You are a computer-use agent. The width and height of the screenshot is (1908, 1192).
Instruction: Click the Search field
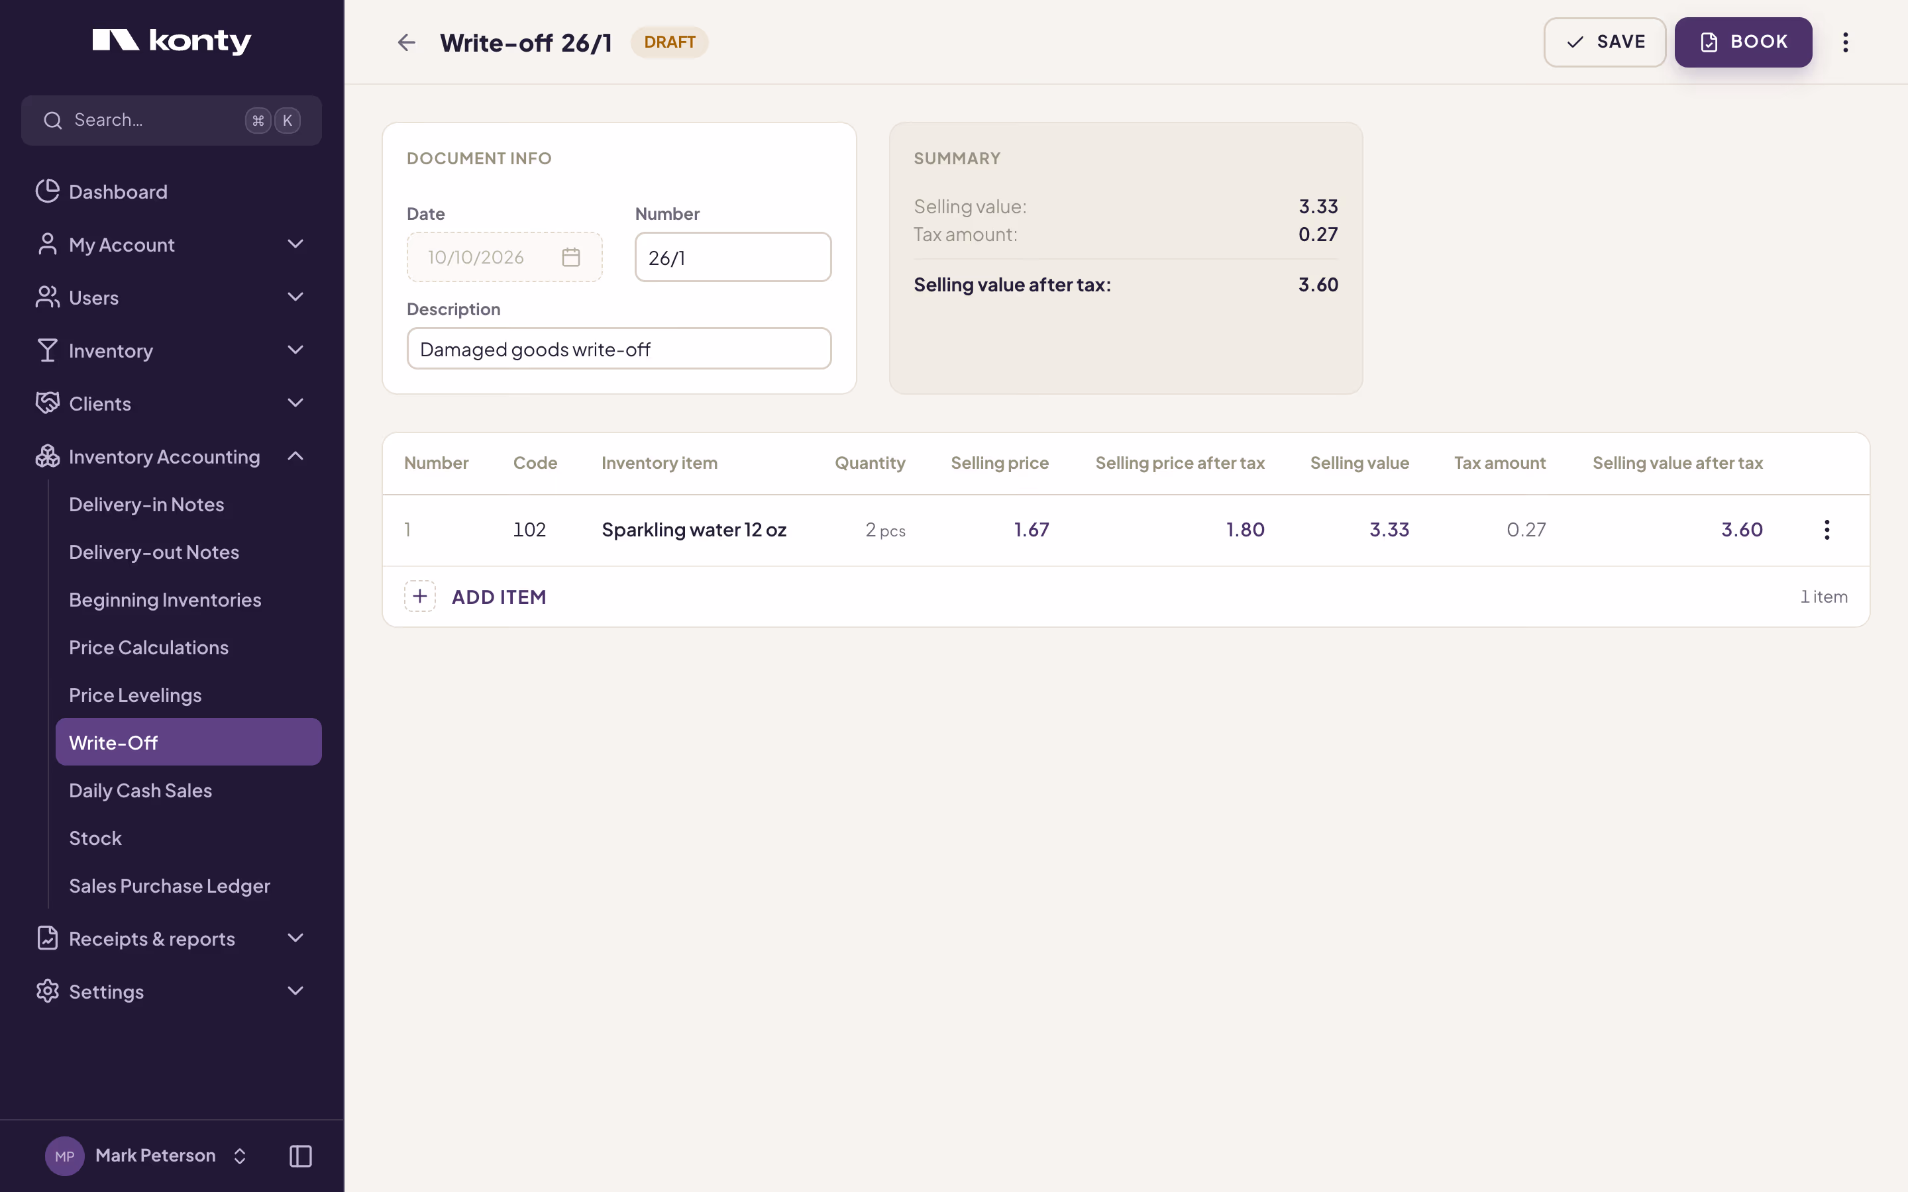pos(172,121)
